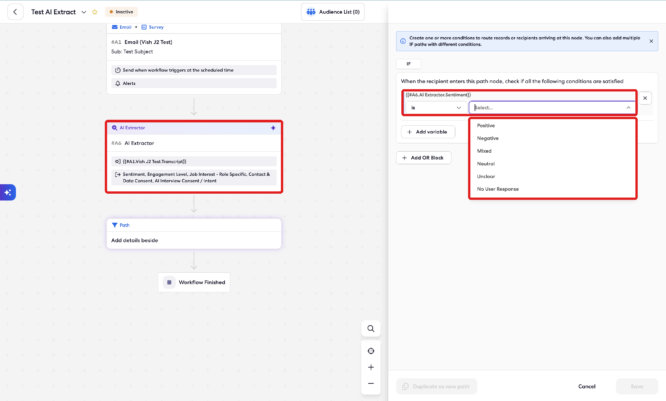
Task: Click the Workflow Finished end node
Action: 194,282
